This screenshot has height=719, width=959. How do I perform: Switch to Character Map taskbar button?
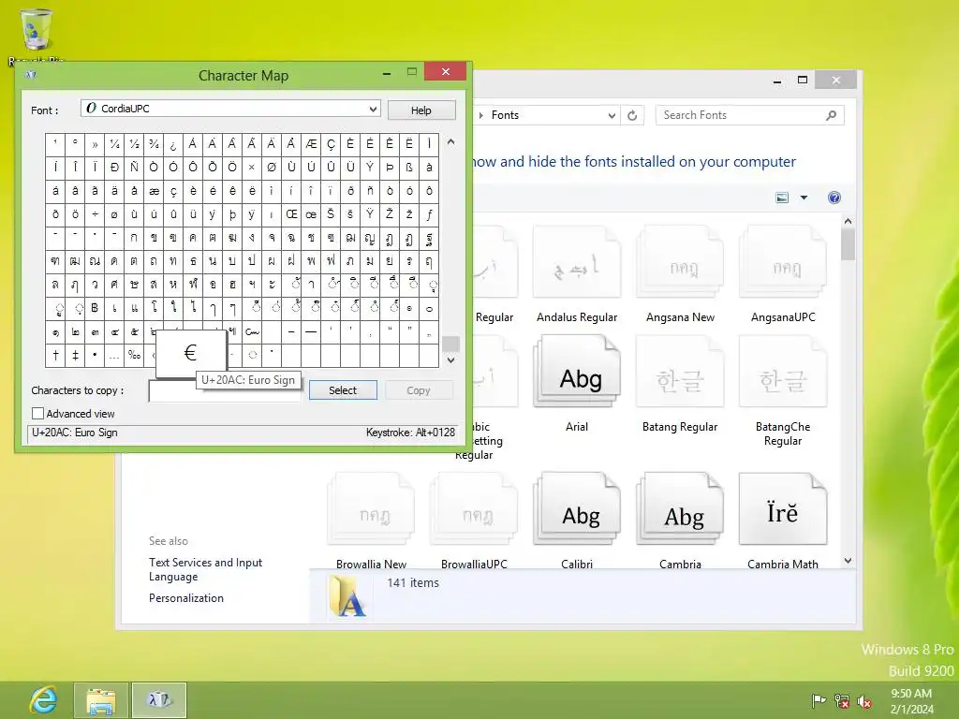(159, 700)
